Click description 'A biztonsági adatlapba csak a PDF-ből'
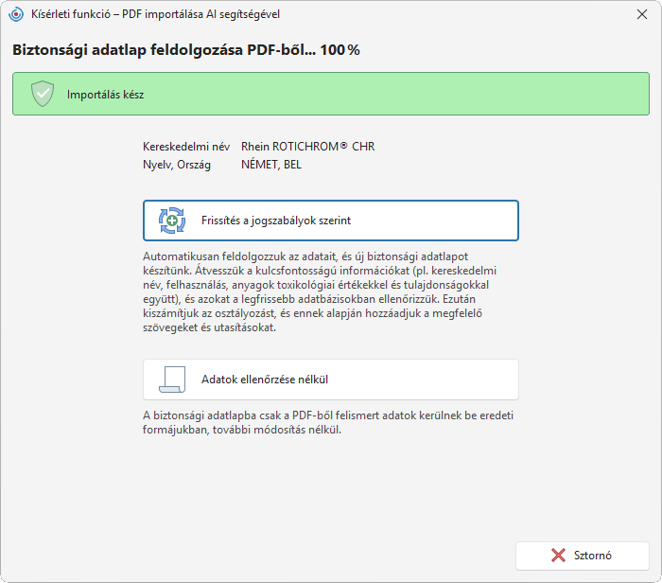Screen dimensions: 662x583 click(x=328, y=422)
